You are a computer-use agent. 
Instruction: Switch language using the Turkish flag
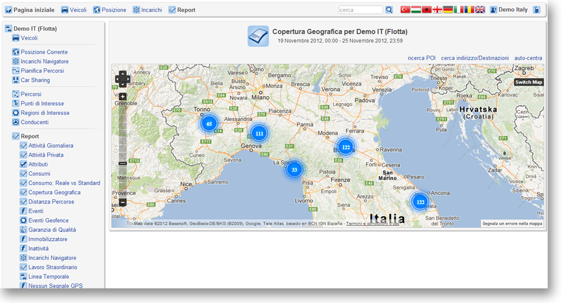click(405, 10)
